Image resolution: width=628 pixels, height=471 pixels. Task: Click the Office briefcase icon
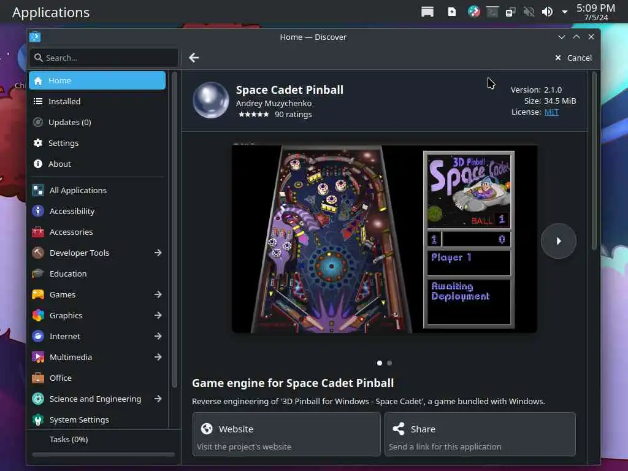tap(38, 378)
